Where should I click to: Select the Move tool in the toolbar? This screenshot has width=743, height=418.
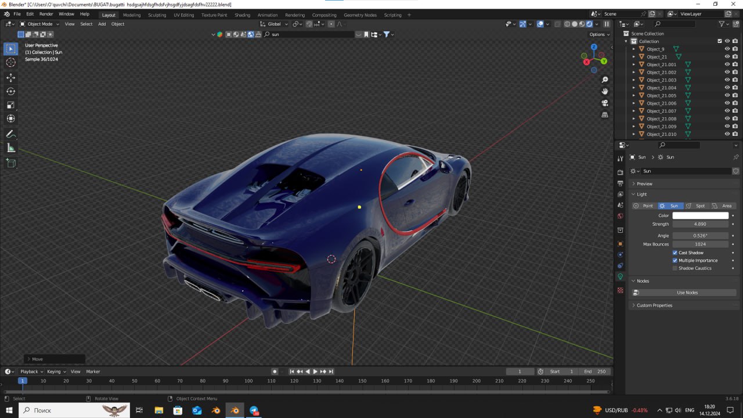(x=10, y=77)
